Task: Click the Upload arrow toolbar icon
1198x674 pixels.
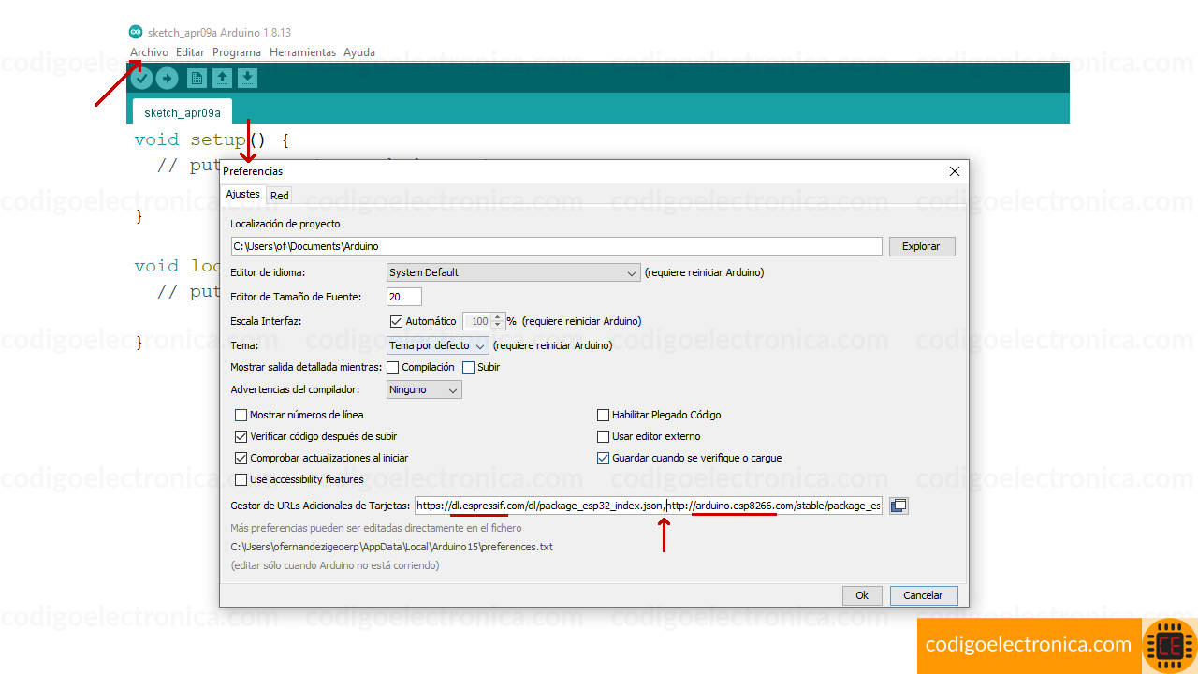Action: (x=167, y=79)
